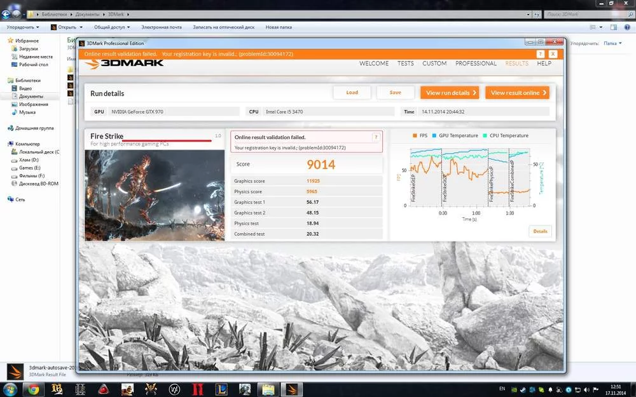
Task: Click the Explorer search box
Action: (x=589, y=15)
